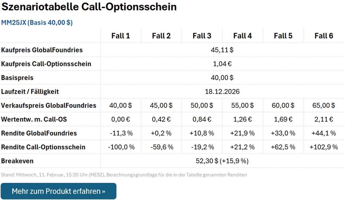Select the 'Fall 2' column header

pyautogui.click(x=162, y=35)
